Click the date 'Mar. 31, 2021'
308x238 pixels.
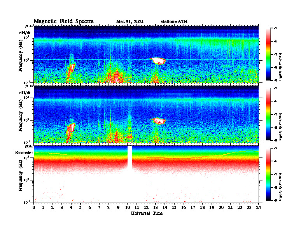click(130, 21)
